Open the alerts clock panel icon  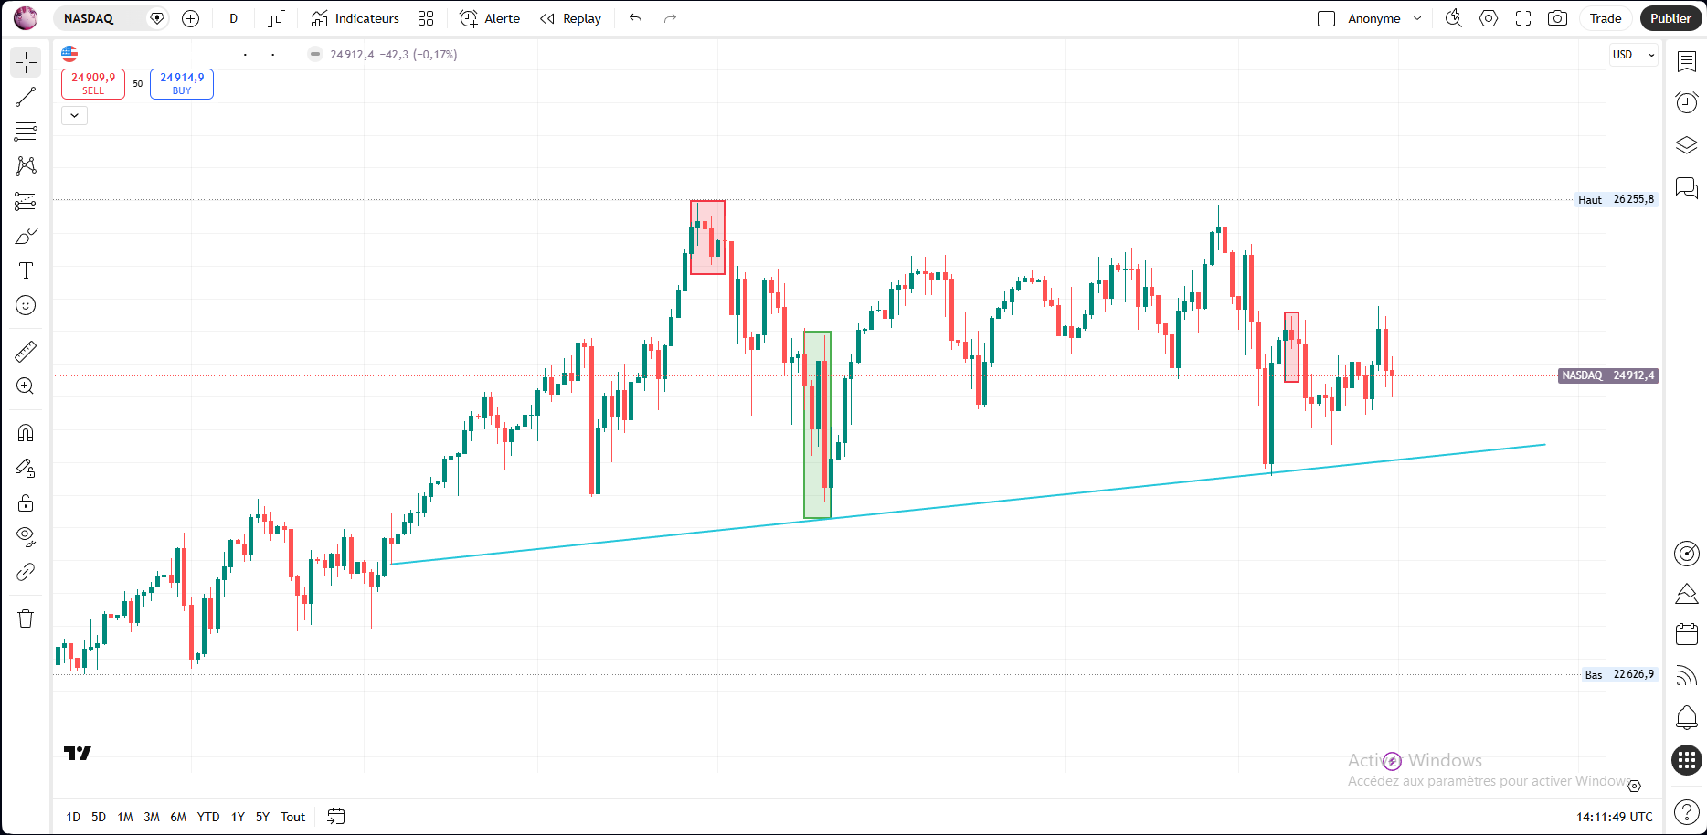pyautogui.click(x=1687, y=102)
